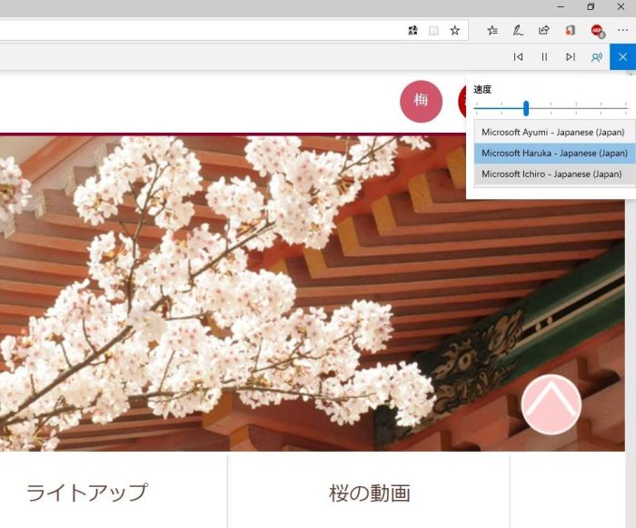This screenshot has width=636, height=528.
Task: Open the 桜の動画 link
Action: [x=369, y=493]
